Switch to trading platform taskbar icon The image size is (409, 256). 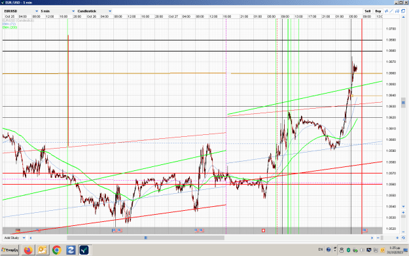click(x=84, y=250)
